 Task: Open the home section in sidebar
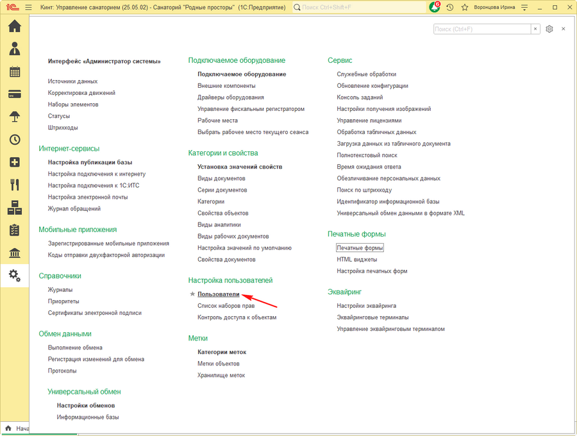[x=15, y=26]
